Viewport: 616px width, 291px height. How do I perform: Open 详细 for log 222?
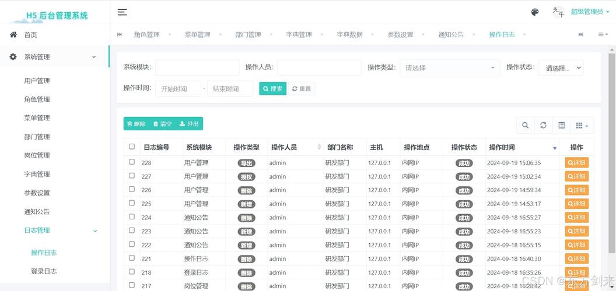point(577,245)
